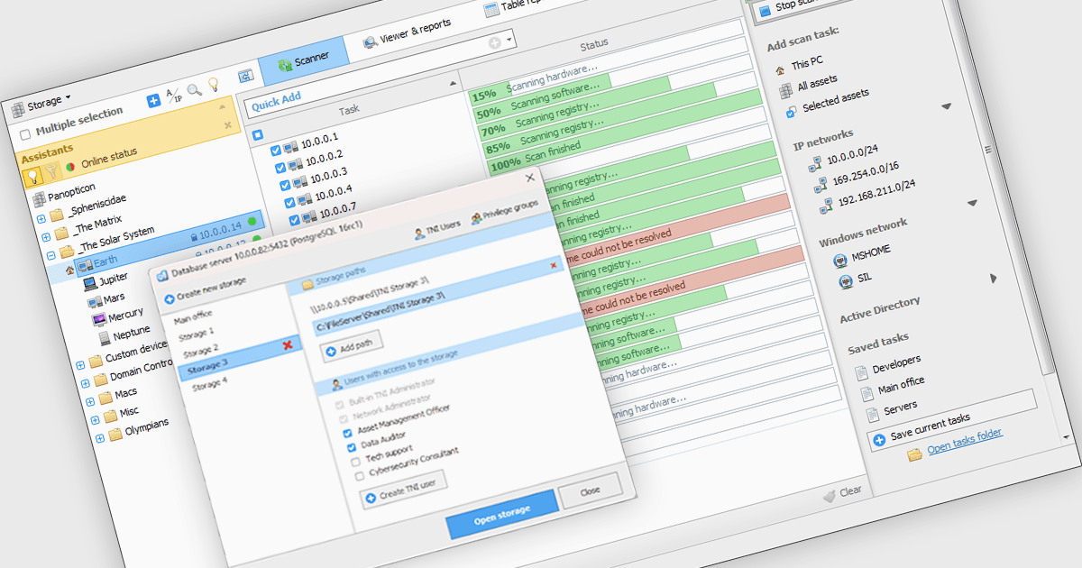Screen dimensions: 1082x568
Task: Click the tasks folder icon
Action: 914,453
